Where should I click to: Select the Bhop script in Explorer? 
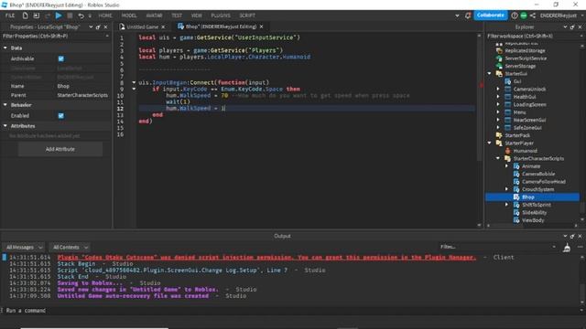[x=533, y=197]
